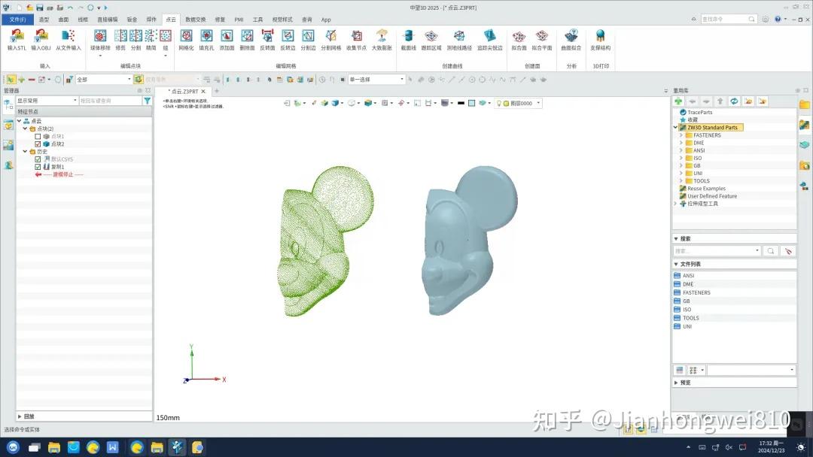Expand the FASTENERS library node
The height and width of the screenshot is (457, 813).
point(681,135)
